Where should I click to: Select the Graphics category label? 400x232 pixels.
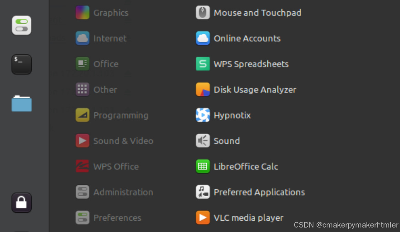click(111, 13)
